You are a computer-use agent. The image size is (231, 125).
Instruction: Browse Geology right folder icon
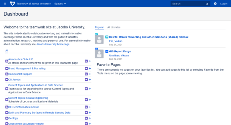pyautogui.click(x=86, y=118)
